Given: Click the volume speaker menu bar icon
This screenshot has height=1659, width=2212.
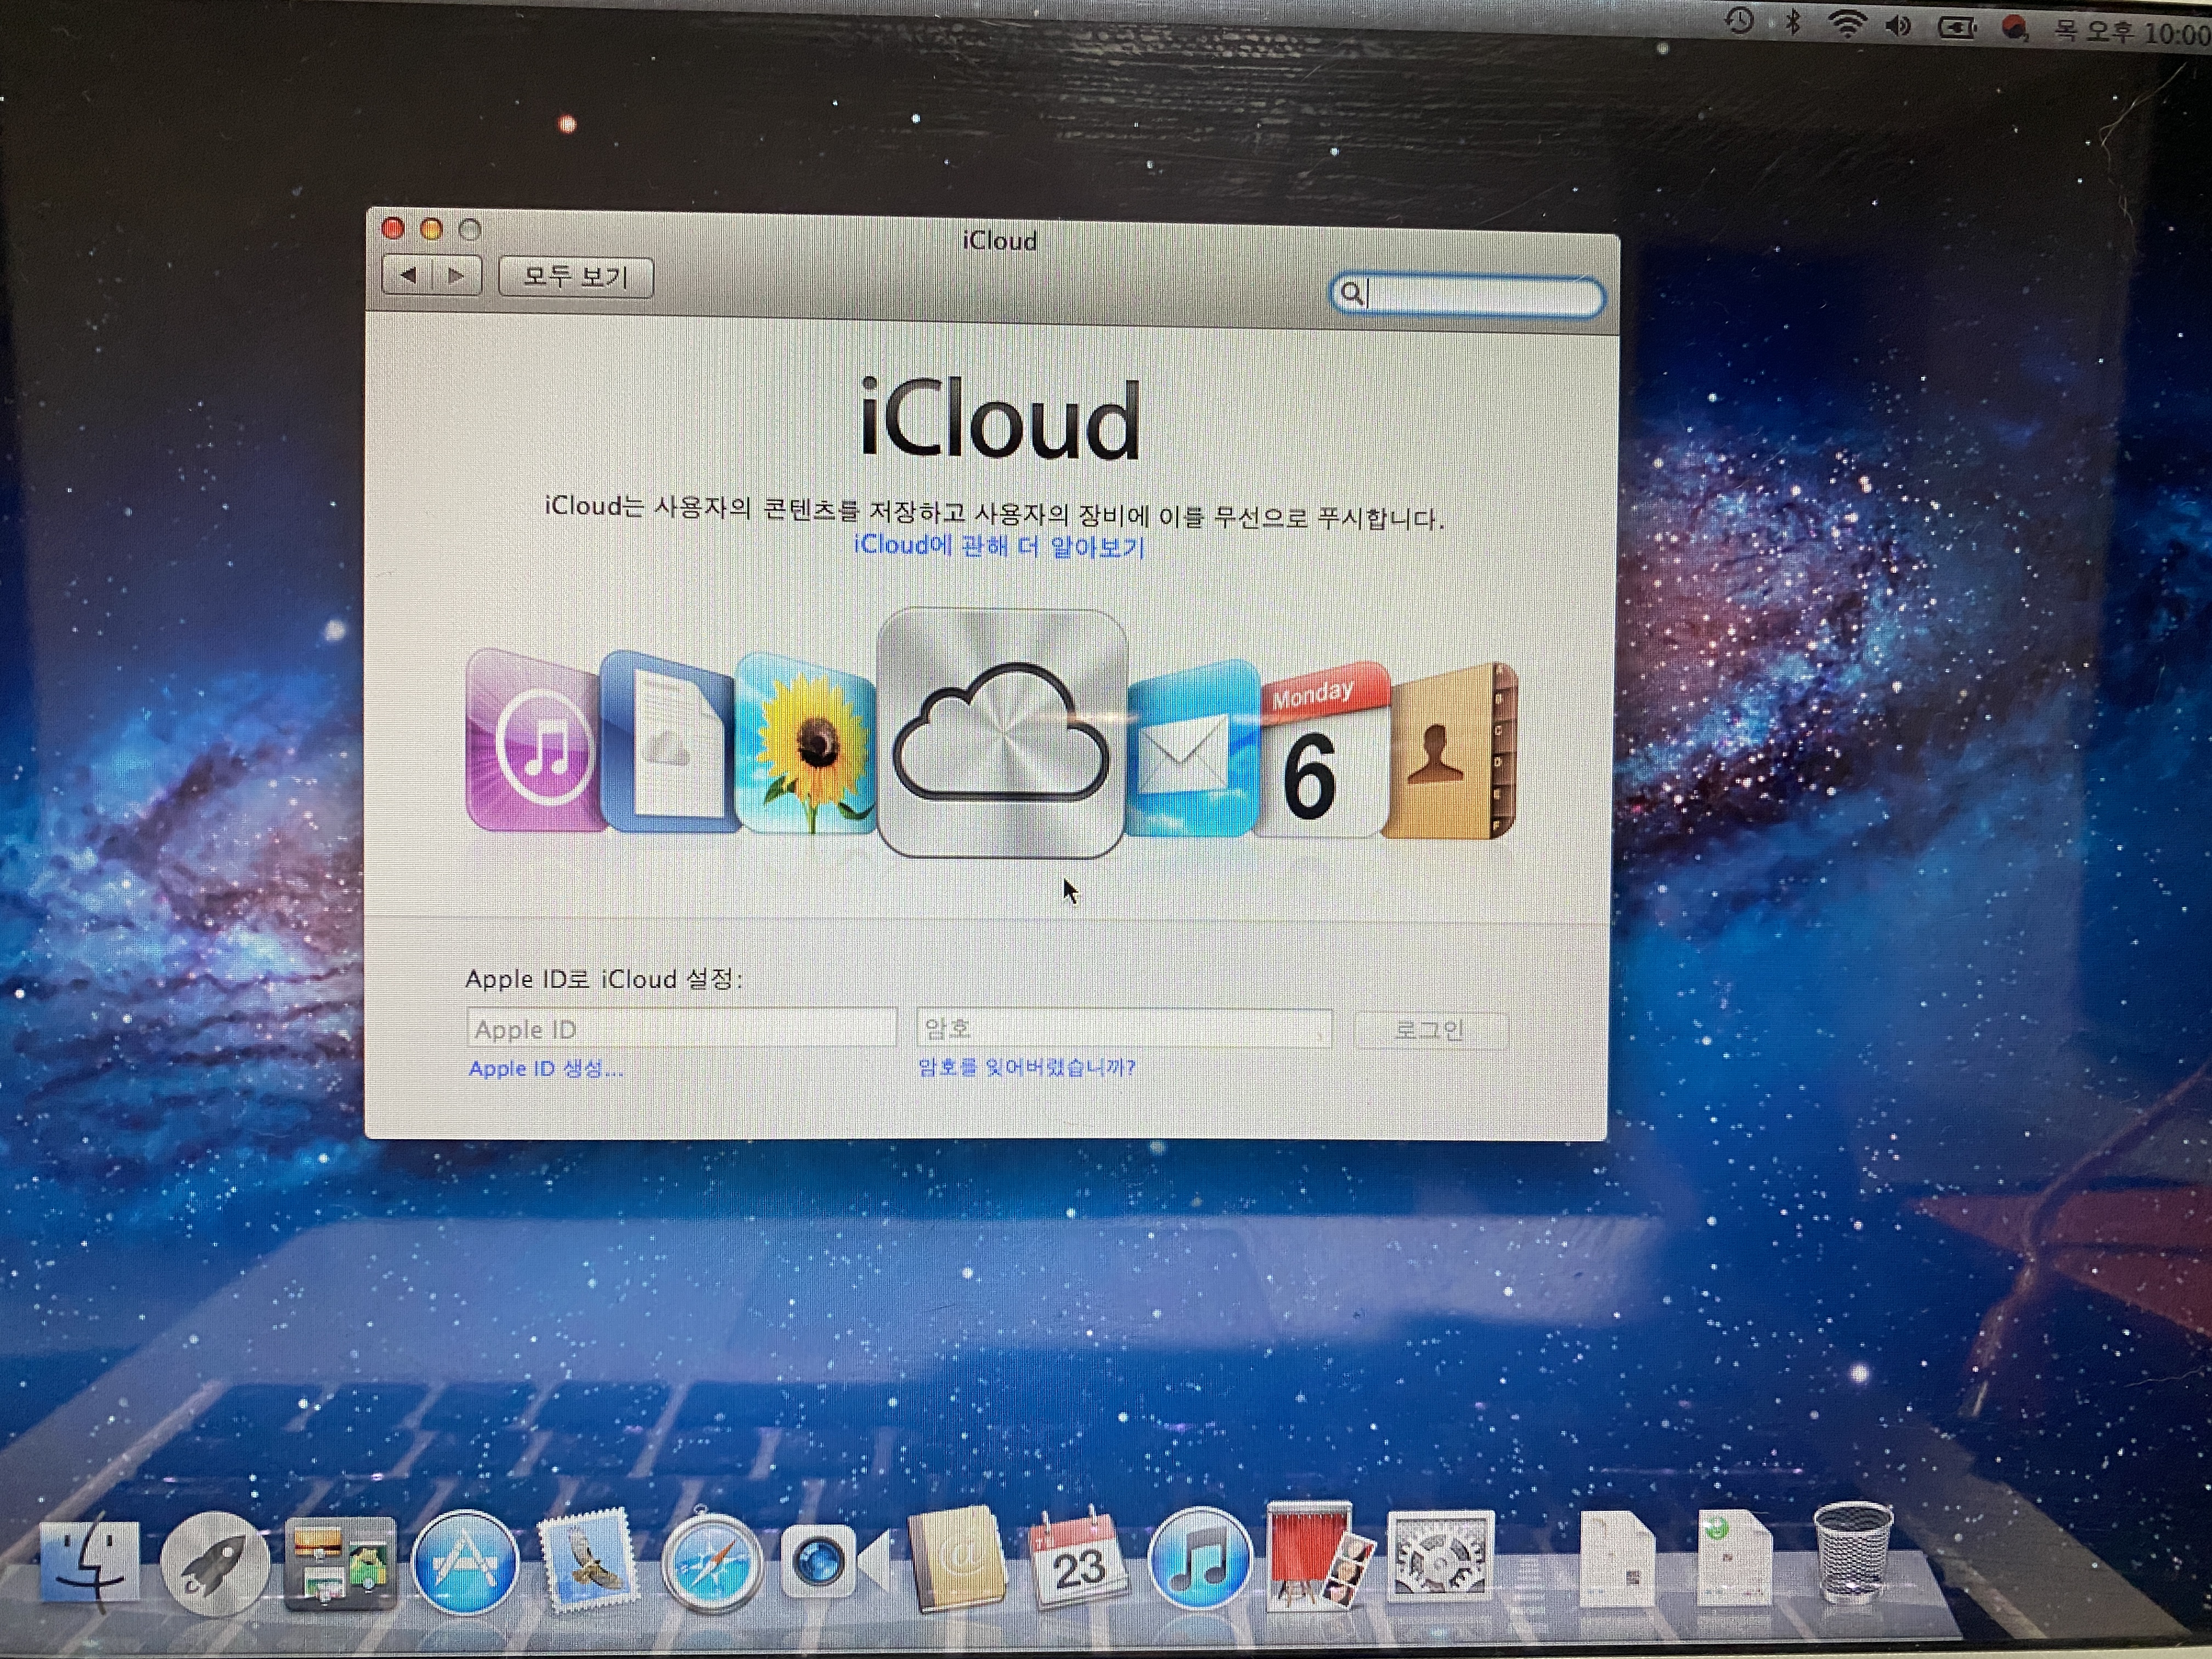Looking at the screenshot, I should (x=1898, y=26).
